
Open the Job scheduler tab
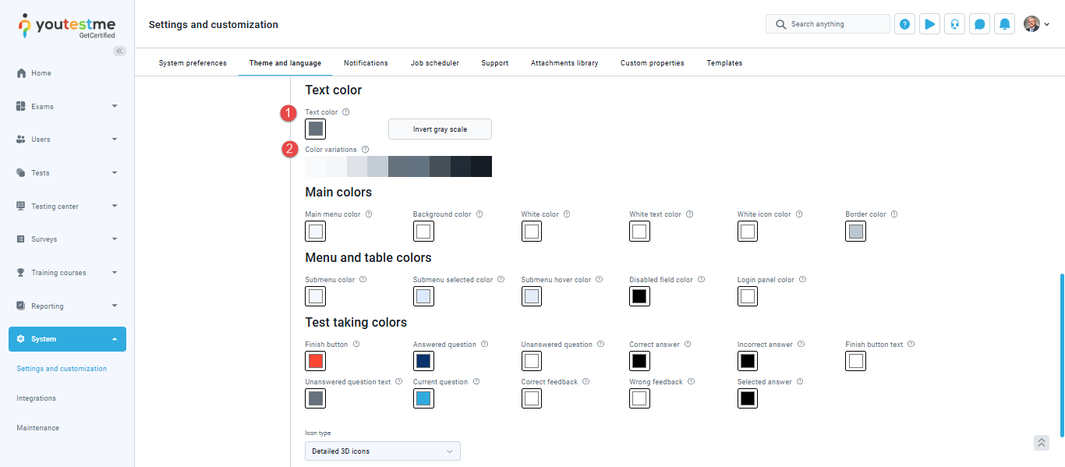434,63
